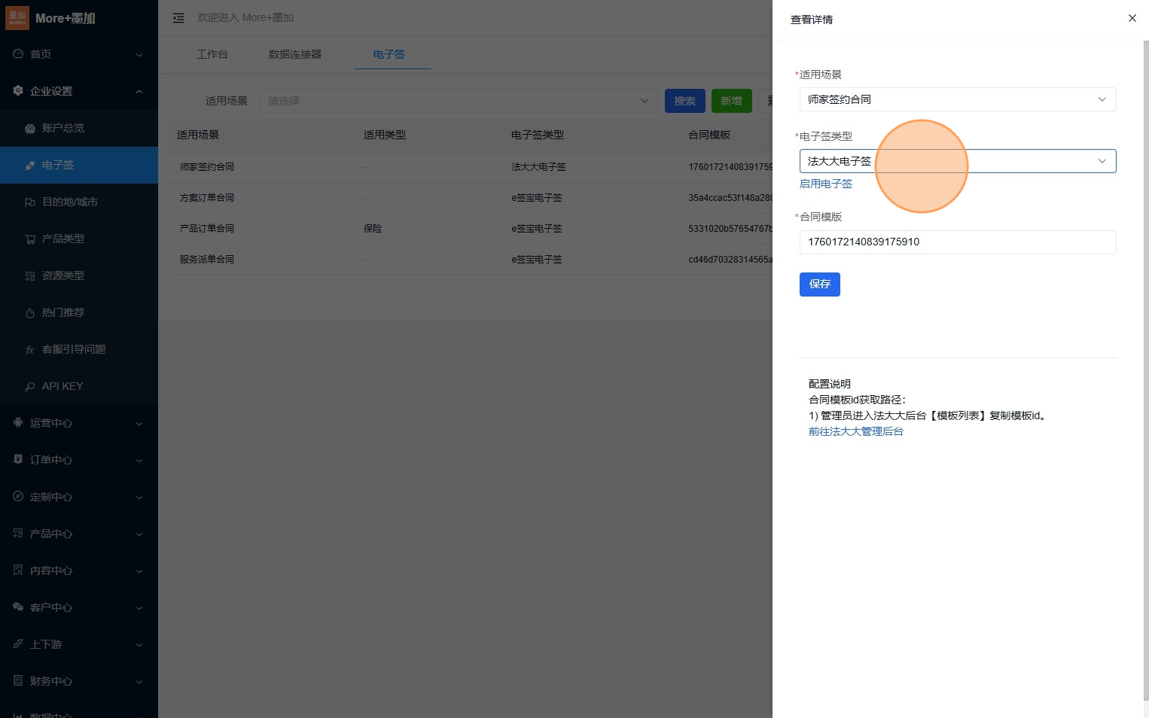Collapse the 企业设置 menu section
Screen dimensions: 1149x718
pos(139,91)
